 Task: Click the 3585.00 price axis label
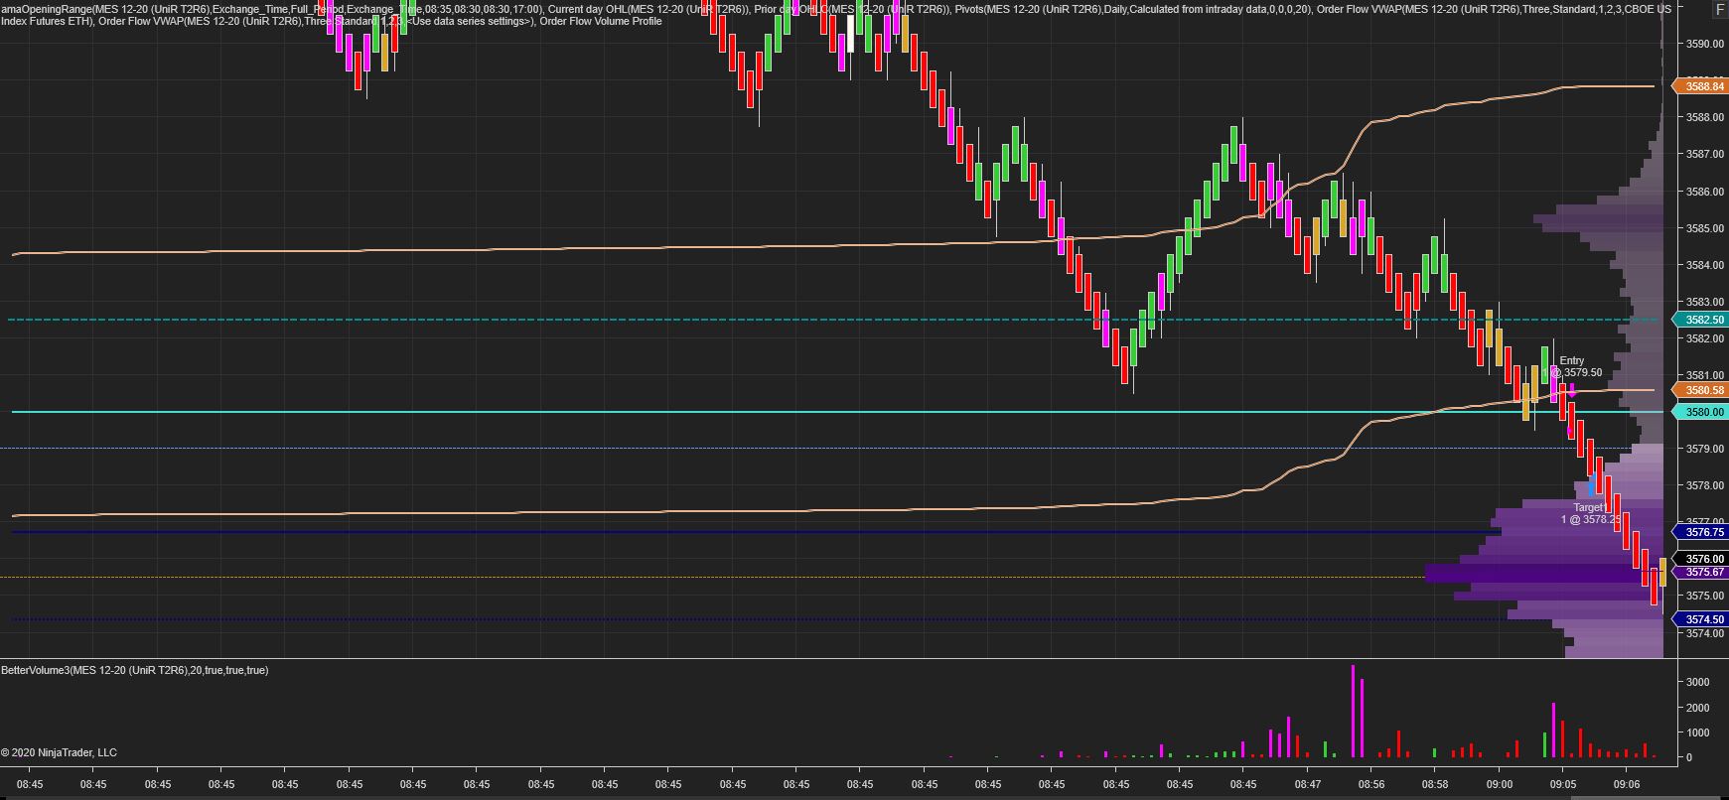[x=1704, y=228]
